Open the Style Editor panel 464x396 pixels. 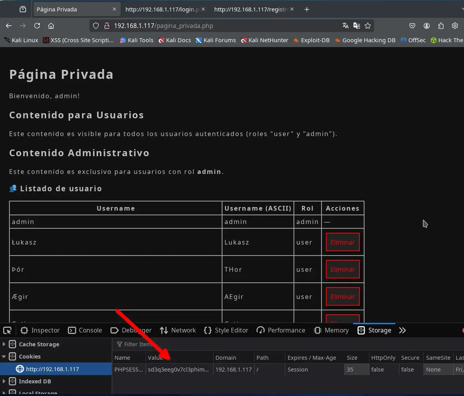point(226,331)
